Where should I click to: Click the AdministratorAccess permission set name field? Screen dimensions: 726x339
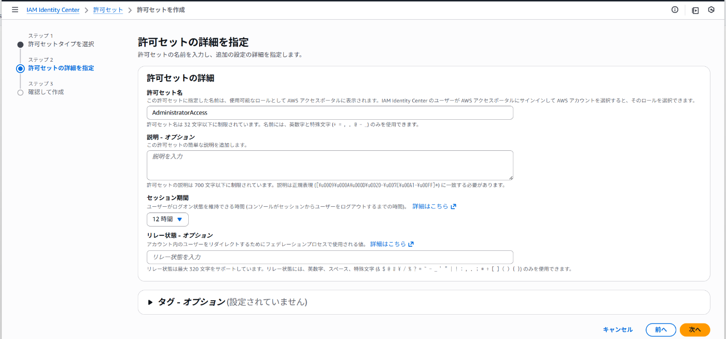tap(329, 112)
